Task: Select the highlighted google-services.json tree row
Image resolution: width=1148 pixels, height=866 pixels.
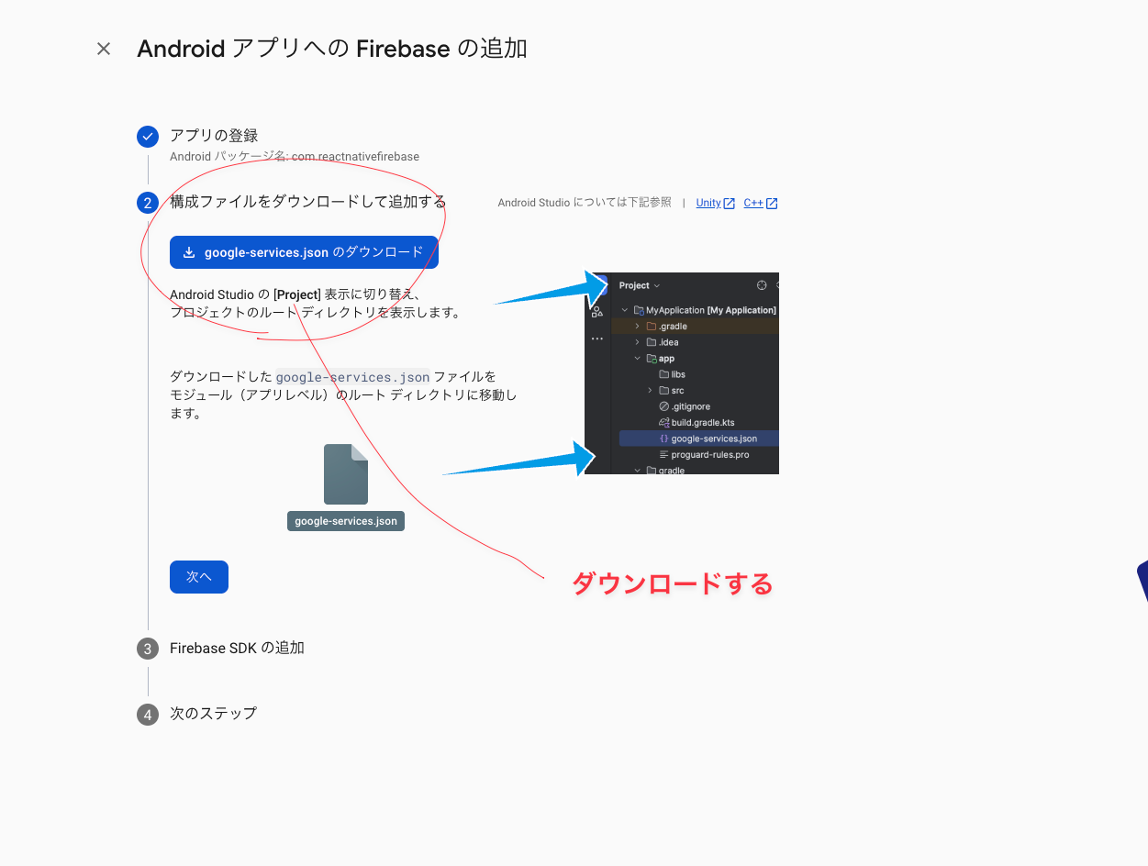Action: click(x=699, y=439)
